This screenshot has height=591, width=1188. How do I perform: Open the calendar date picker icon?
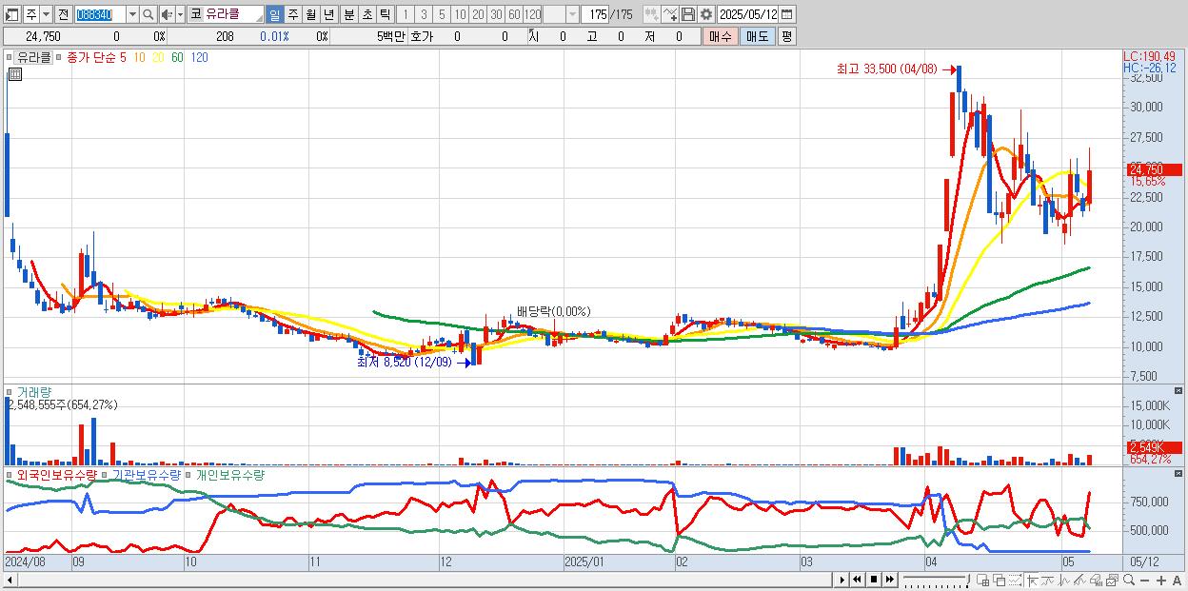pos(786,14)
